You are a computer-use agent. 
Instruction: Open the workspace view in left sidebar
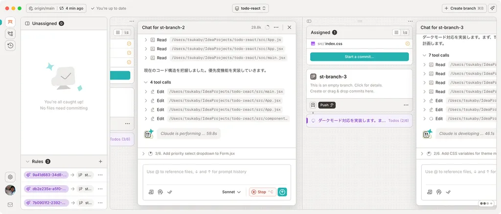10,22
